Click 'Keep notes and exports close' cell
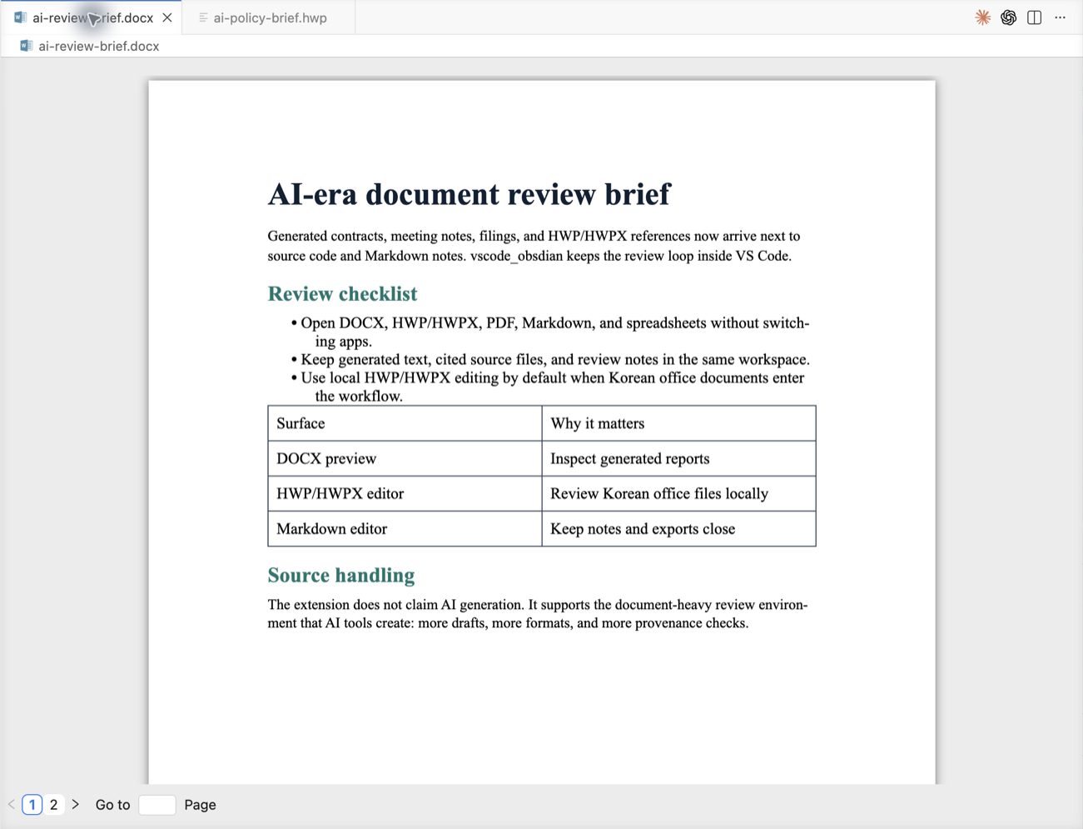 point(678,528)
